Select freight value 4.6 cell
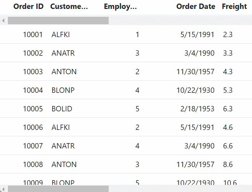This screenshot has height=192, width=252. coord(228,127)
